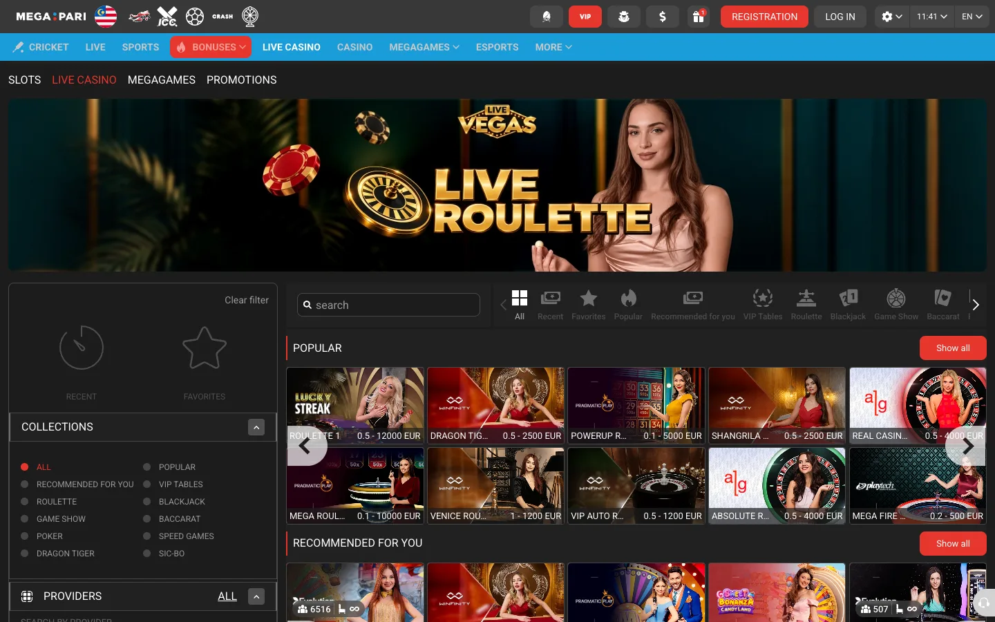995x622 pixels.
Task: Launch the Crash game icon
Action: (222, 16)
